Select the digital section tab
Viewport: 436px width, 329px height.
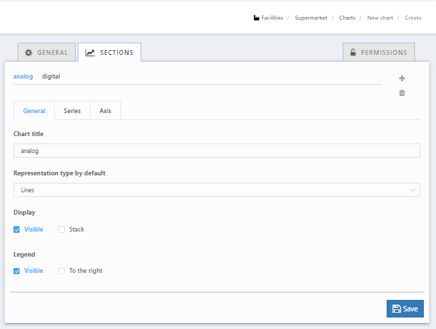click(51, 76)
